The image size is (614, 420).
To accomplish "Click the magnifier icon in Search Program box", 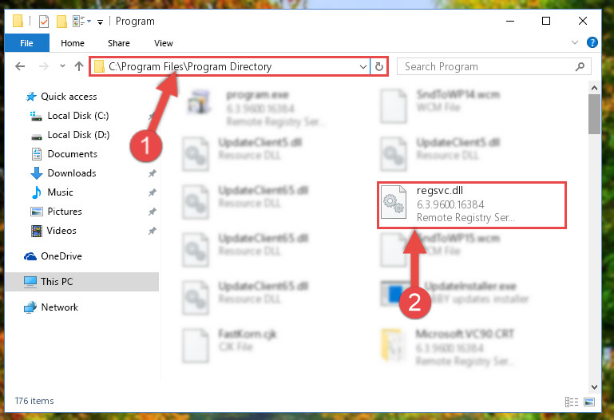I will 580,66.
